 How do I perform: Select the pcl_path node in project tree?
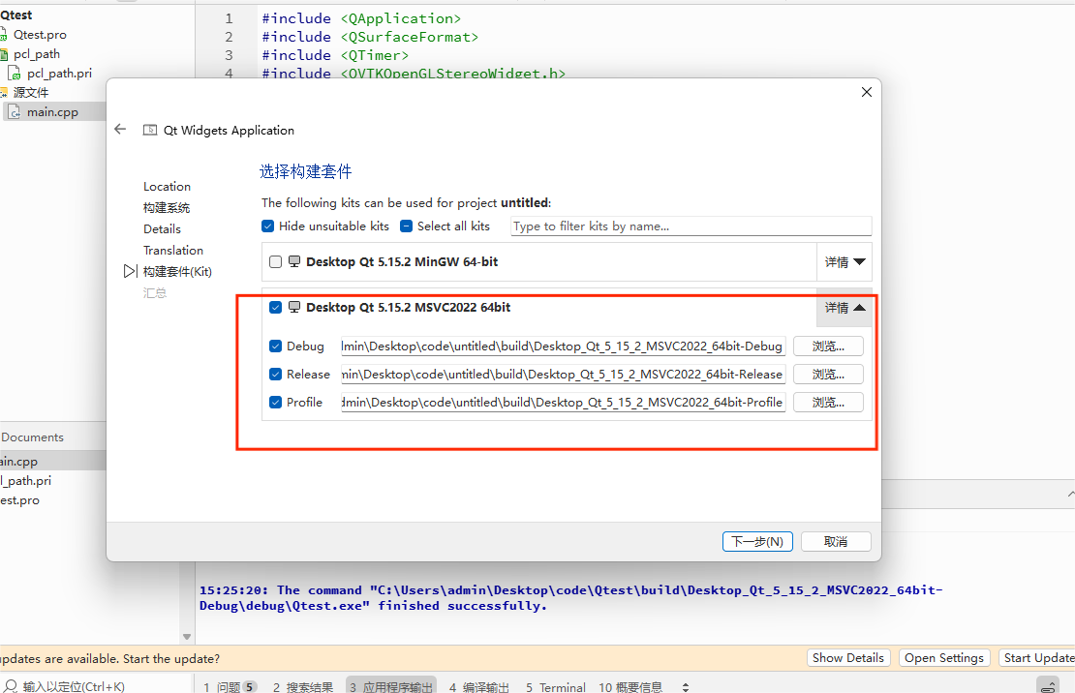[x=37, y=53]
